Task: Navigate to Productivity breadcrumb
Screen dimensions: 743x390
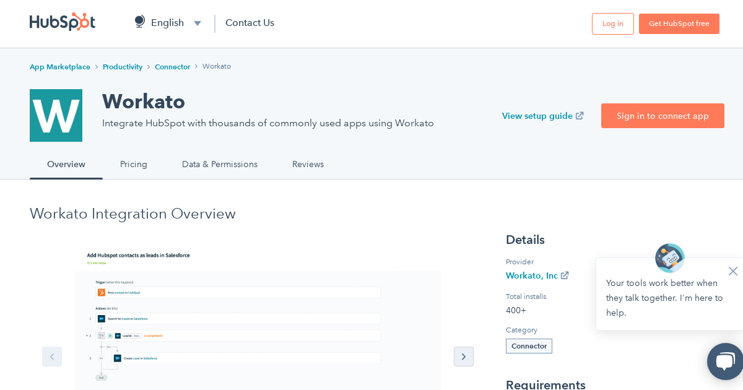Action: pyautogui.click(x=123, y=67)
